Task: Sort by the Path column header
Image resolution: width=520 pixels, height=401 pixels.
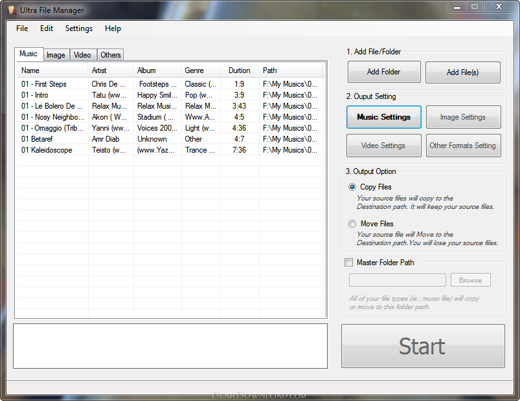Action: click(x=291, y=70)
